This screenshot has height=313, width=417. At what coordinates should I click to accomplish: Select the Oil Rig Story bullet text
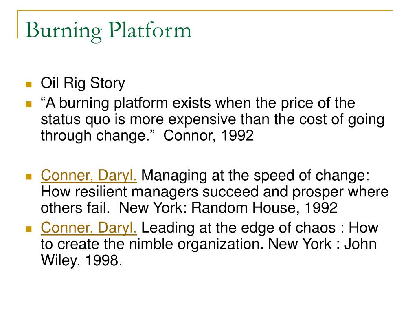tap(83, 83)
